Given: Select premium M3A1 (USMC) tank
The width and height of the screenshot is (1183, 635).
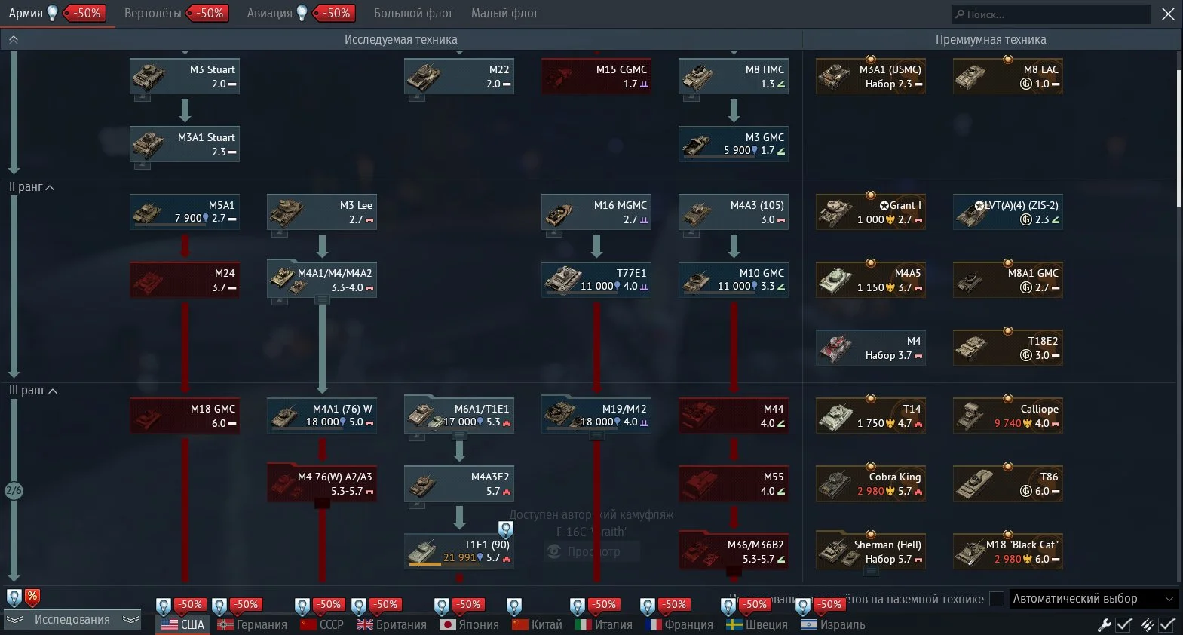Looking at the screenshot, I should (871, 77).
